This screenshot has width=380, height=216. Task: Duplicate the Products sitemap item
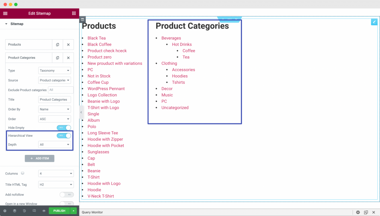coord(58,44)
